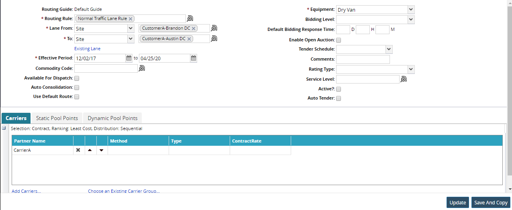Remove Normal Traffic Lane Rule tag
Viewport: 512px width, 210px height.
pyautogui.click(x=131, y=19)
